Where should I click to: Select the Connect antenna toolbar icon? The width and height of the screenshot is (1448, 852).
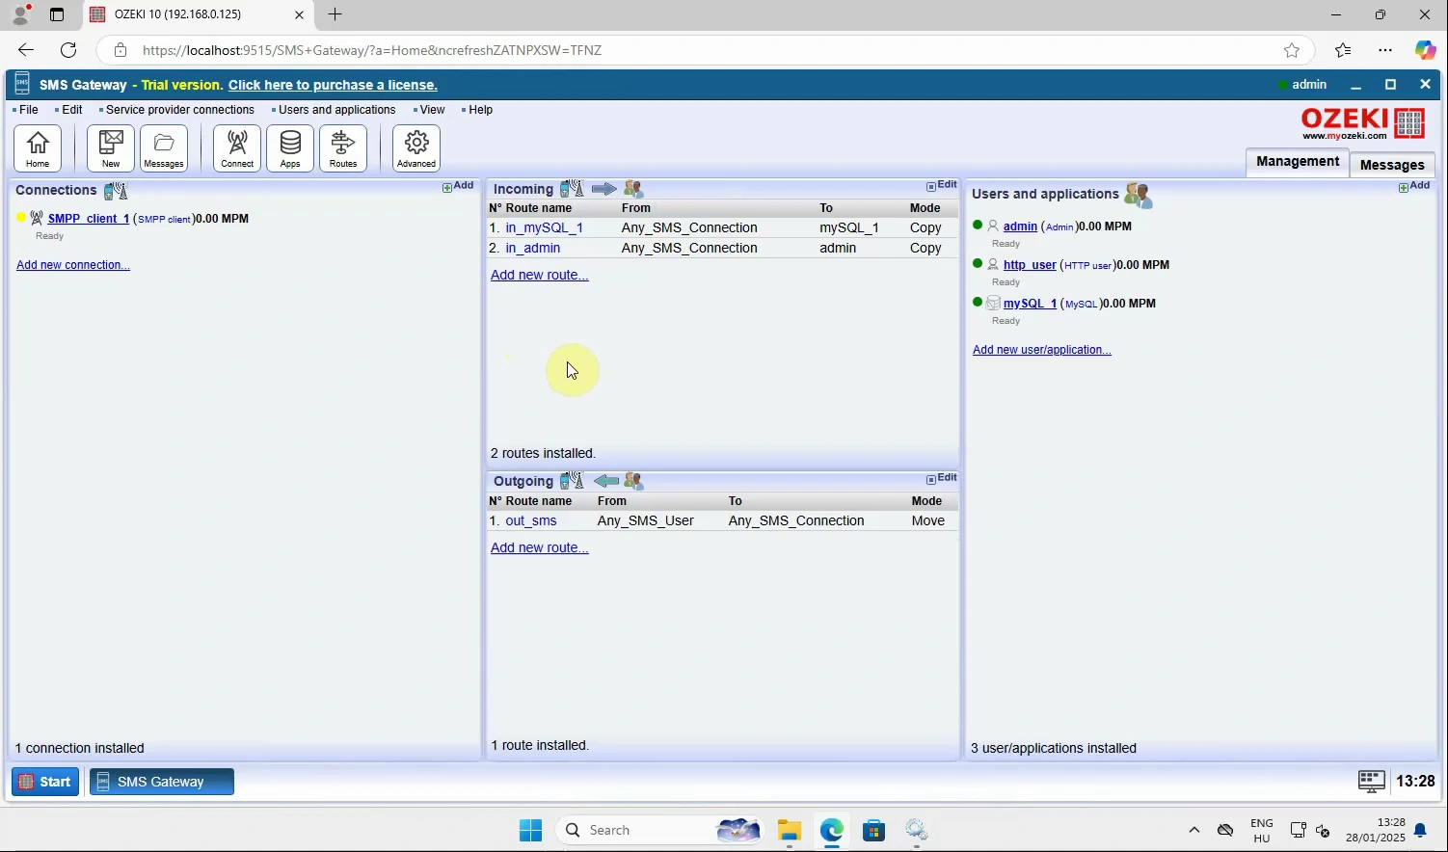[x=237, y=148]
